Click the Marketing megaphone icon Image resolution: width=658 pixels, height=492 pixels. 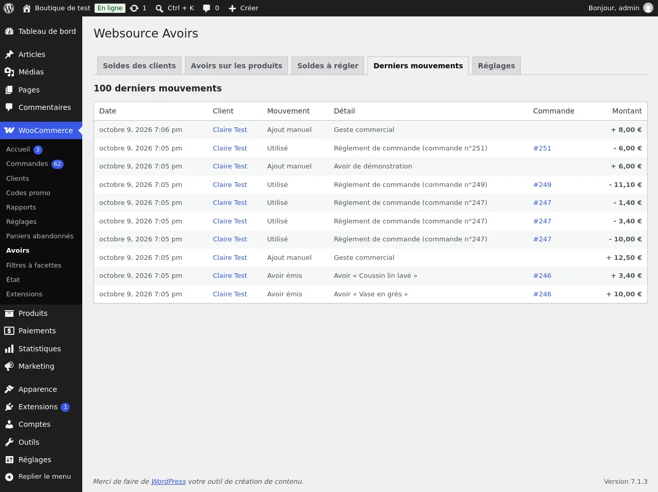[9, 366]
